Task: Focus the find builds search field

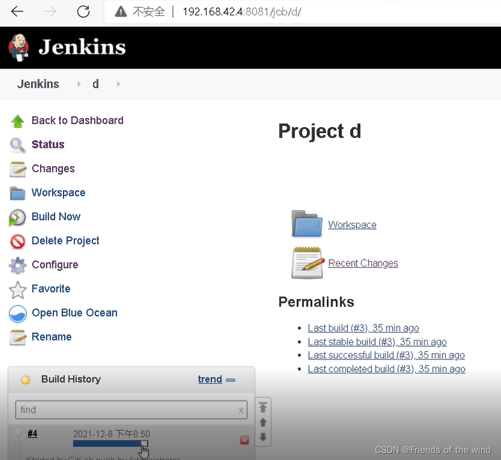Action: (131, 410)
